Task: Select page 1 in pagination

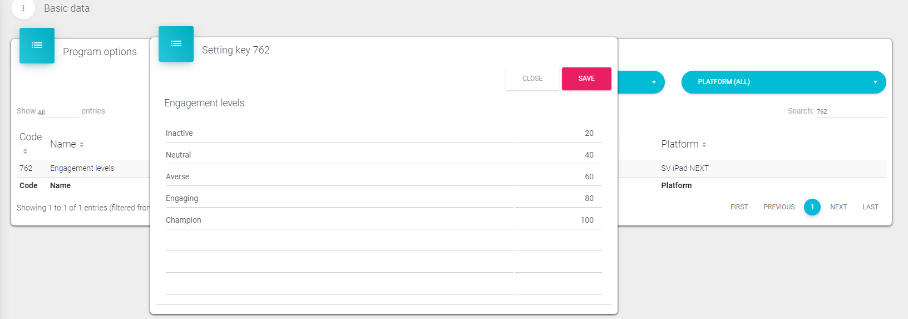Action: (812, 207)
